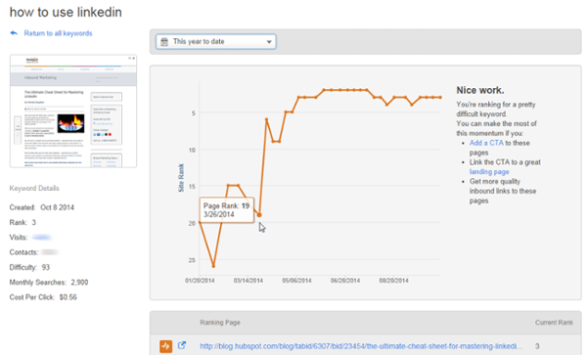The image size is (587, 355).
Task: Click the Current Rank column header
Action: 554,323
